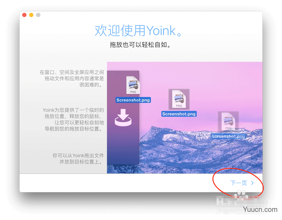Click the faded PNG file icon over the mountains
282x220 pixels.
point(228,121)
